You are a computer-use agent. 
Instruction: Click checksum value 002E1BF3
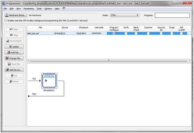[81, 33]
